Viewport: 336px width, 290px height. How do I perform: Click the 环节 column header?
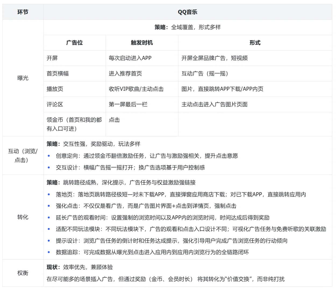click(x=23, y=12)
